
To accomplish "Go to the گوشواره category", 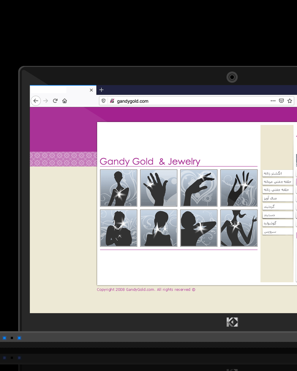I will coord(277,223).
